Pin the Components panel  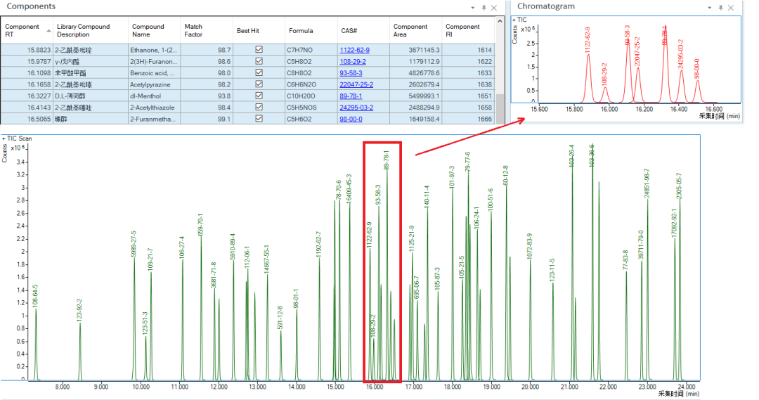484,8
